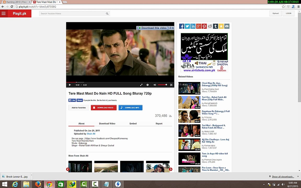
Task: Click the Facebook Like button
Action: coord(72,100)
